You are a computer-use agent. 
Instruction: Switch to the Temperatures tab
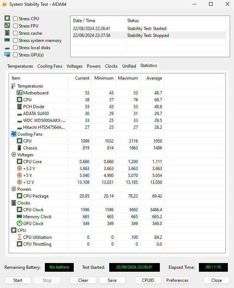pos(20,66)
